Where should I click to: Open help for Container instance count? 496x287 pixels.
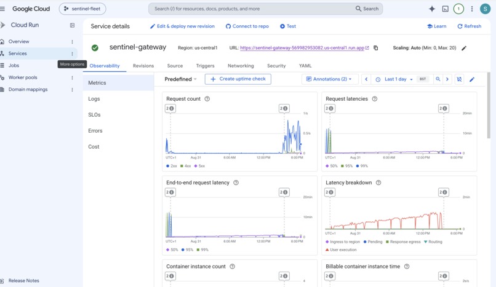[232, 267]
